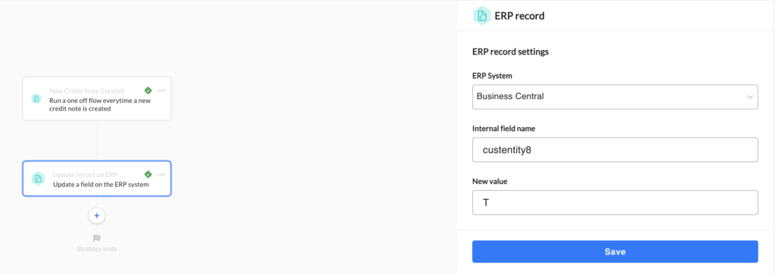Image resolution: width=775 pixels, height=274 pixels.
Task: Add a new step with the plus button
Action: [x=97, y=216]
